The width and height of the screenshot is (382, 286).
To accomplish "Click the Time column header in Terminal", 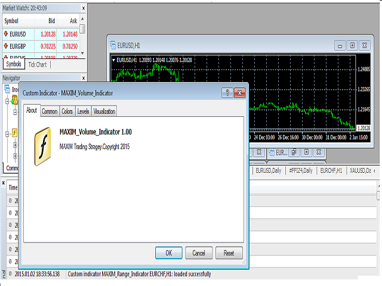I will 13,188.
